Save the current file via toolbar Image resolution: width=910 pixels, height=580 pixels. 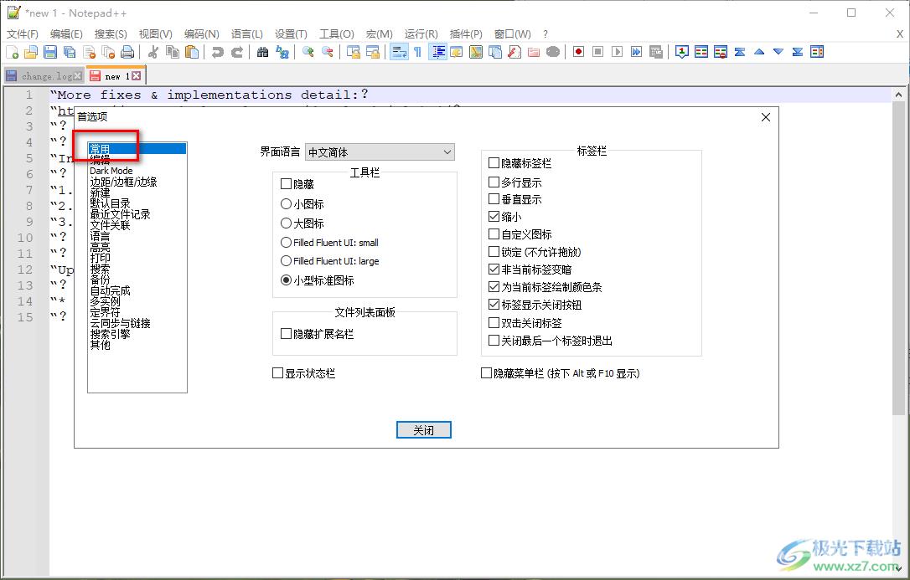coord(50,52)
